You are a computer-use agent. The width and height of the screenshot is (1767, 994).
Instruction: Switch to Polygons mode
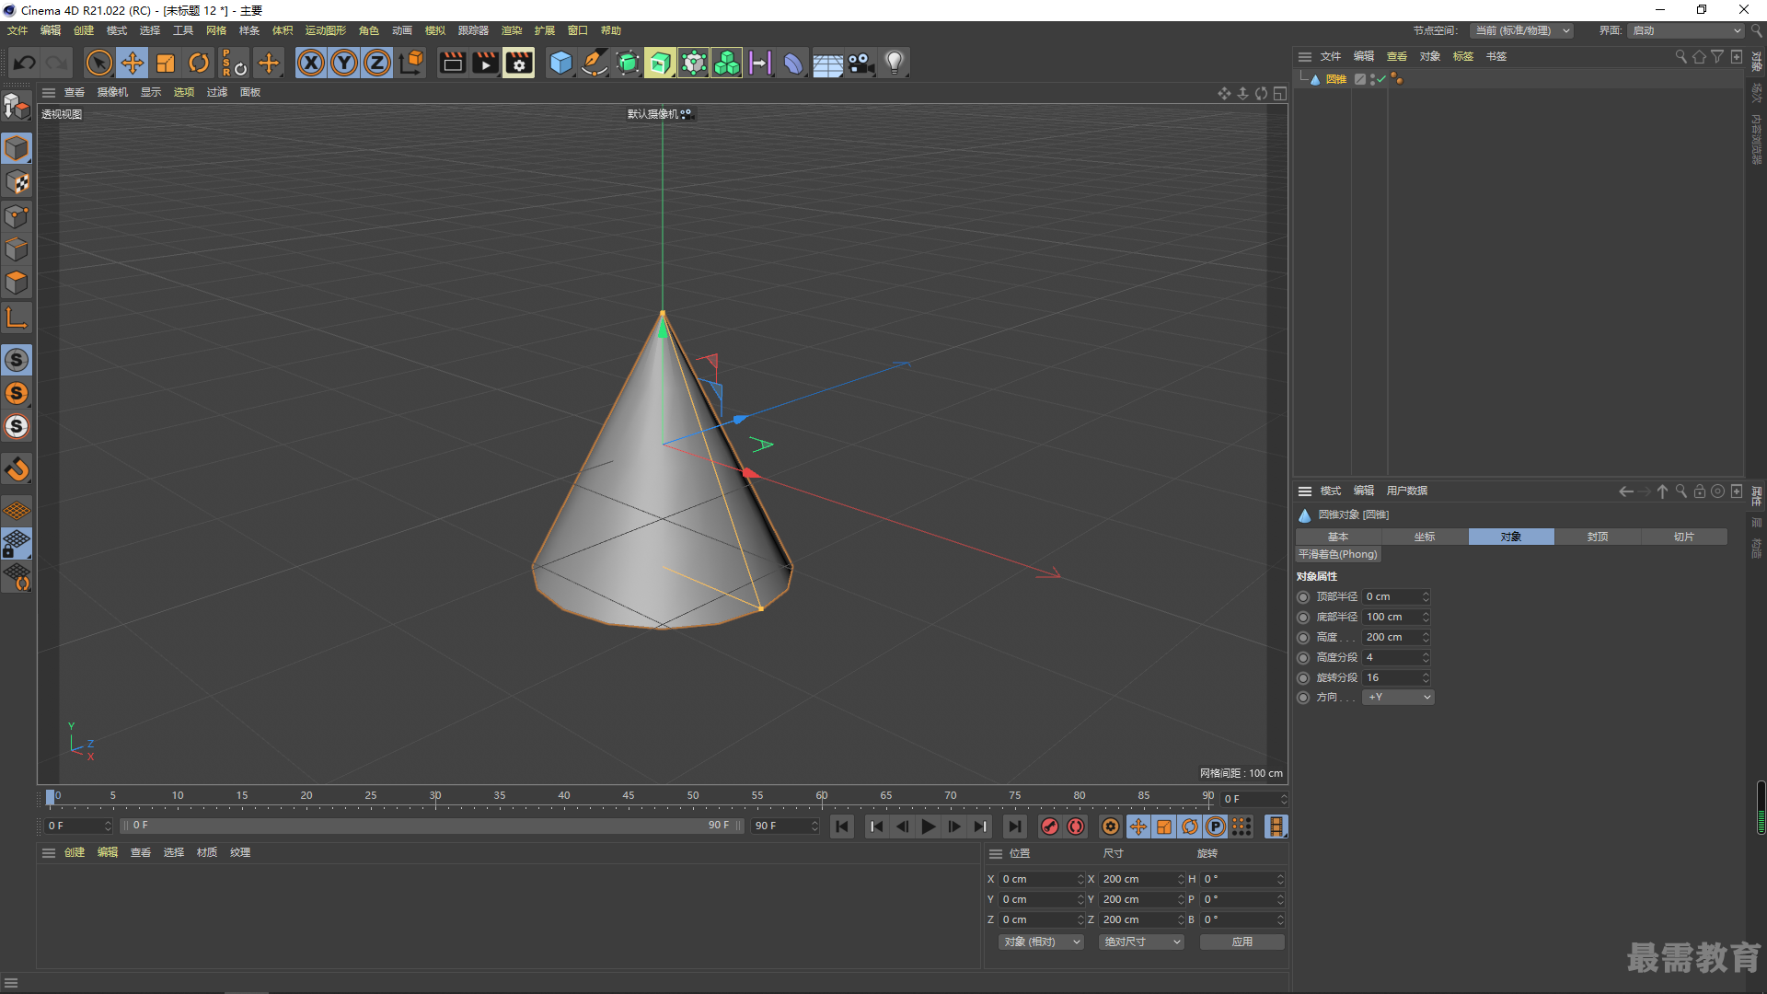(x=17, y=283)
